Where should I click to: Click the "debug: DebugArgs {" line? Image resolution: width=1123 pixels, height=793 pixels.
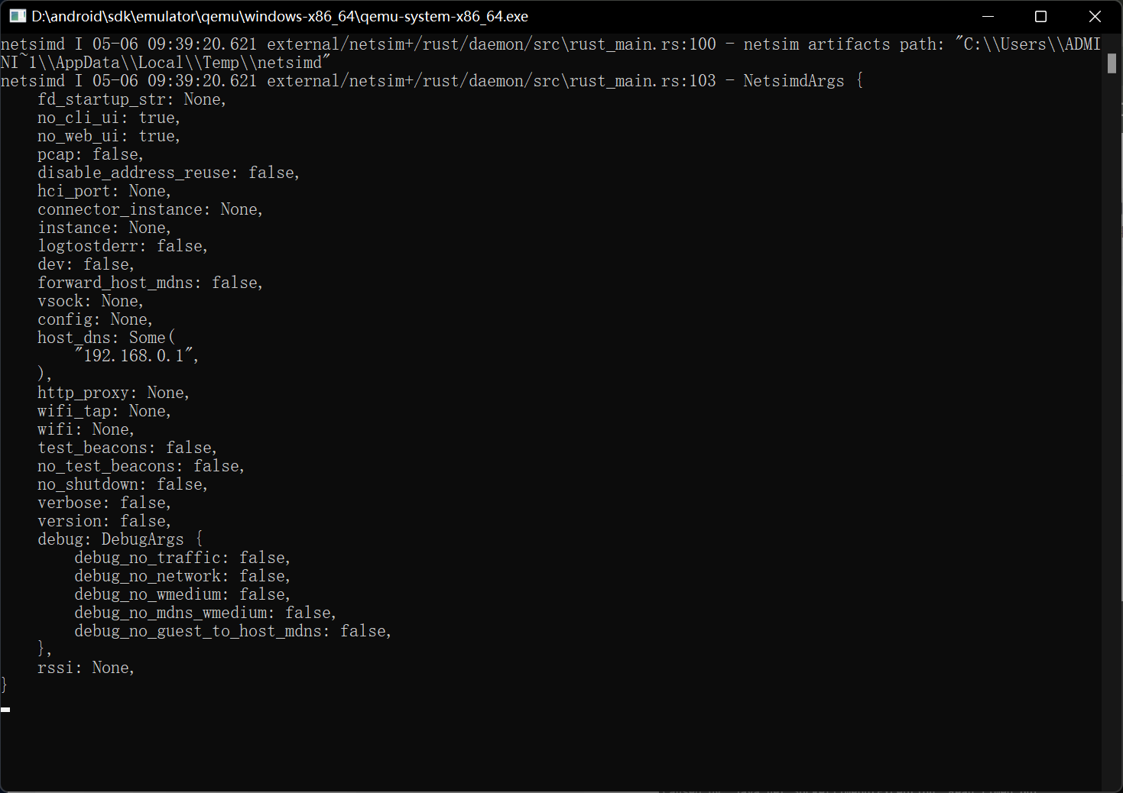(120, 539)
